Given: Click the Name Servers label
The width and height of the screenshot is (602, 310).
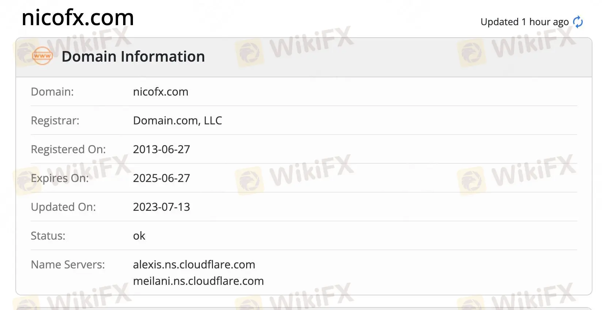Looking at the screenshot, I should [x=68, y=264].
